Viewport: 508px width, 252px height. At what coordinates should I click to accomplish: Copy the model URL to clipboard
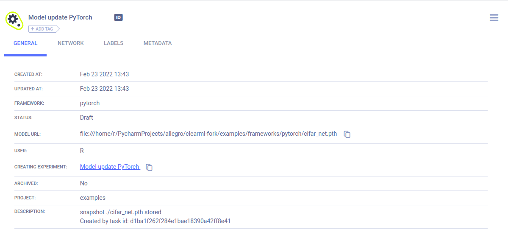pyautogui.click(x=347, y=134)
